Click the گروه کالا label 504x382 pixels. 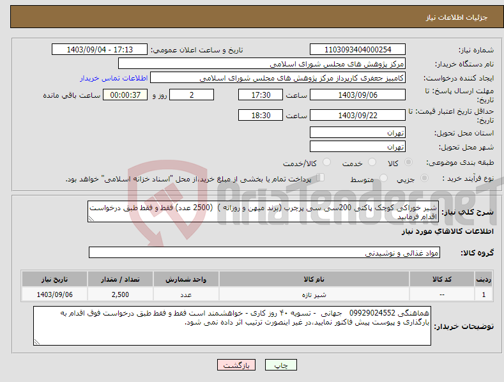(x=477, y=253)
